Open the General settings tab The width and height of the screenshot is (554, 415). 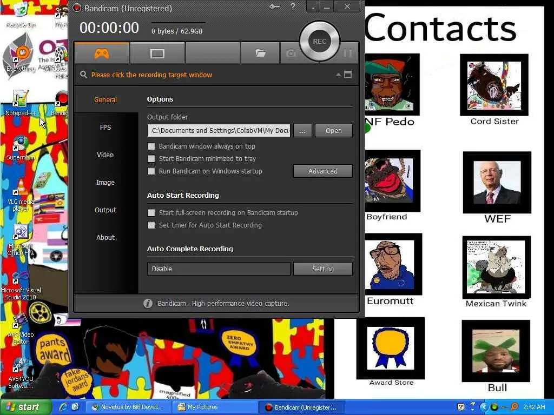[105, 99]
